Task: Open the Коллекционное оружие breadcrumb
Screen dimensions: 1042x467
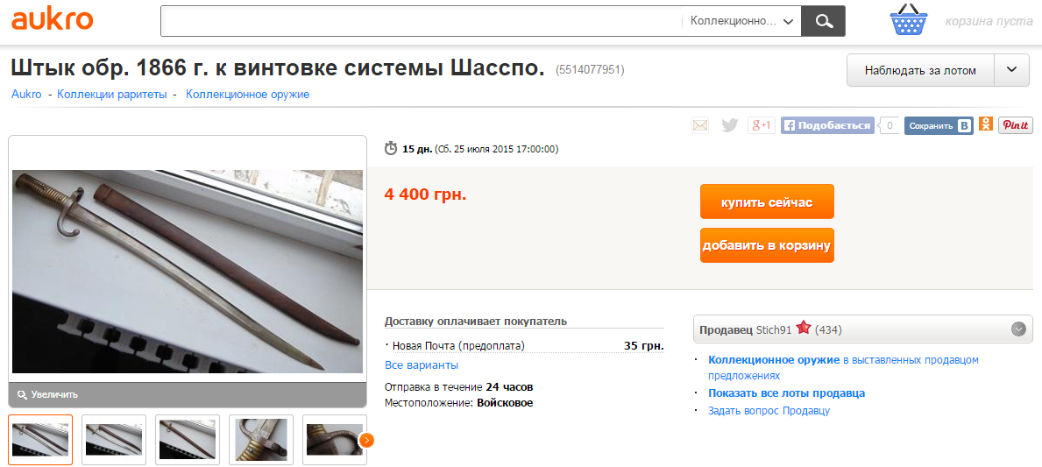Action: [248, 95]
